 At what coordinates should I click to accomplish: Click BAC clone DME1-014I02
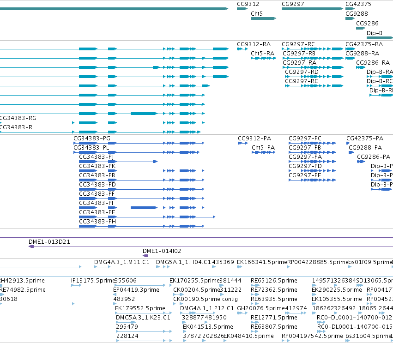162,251
